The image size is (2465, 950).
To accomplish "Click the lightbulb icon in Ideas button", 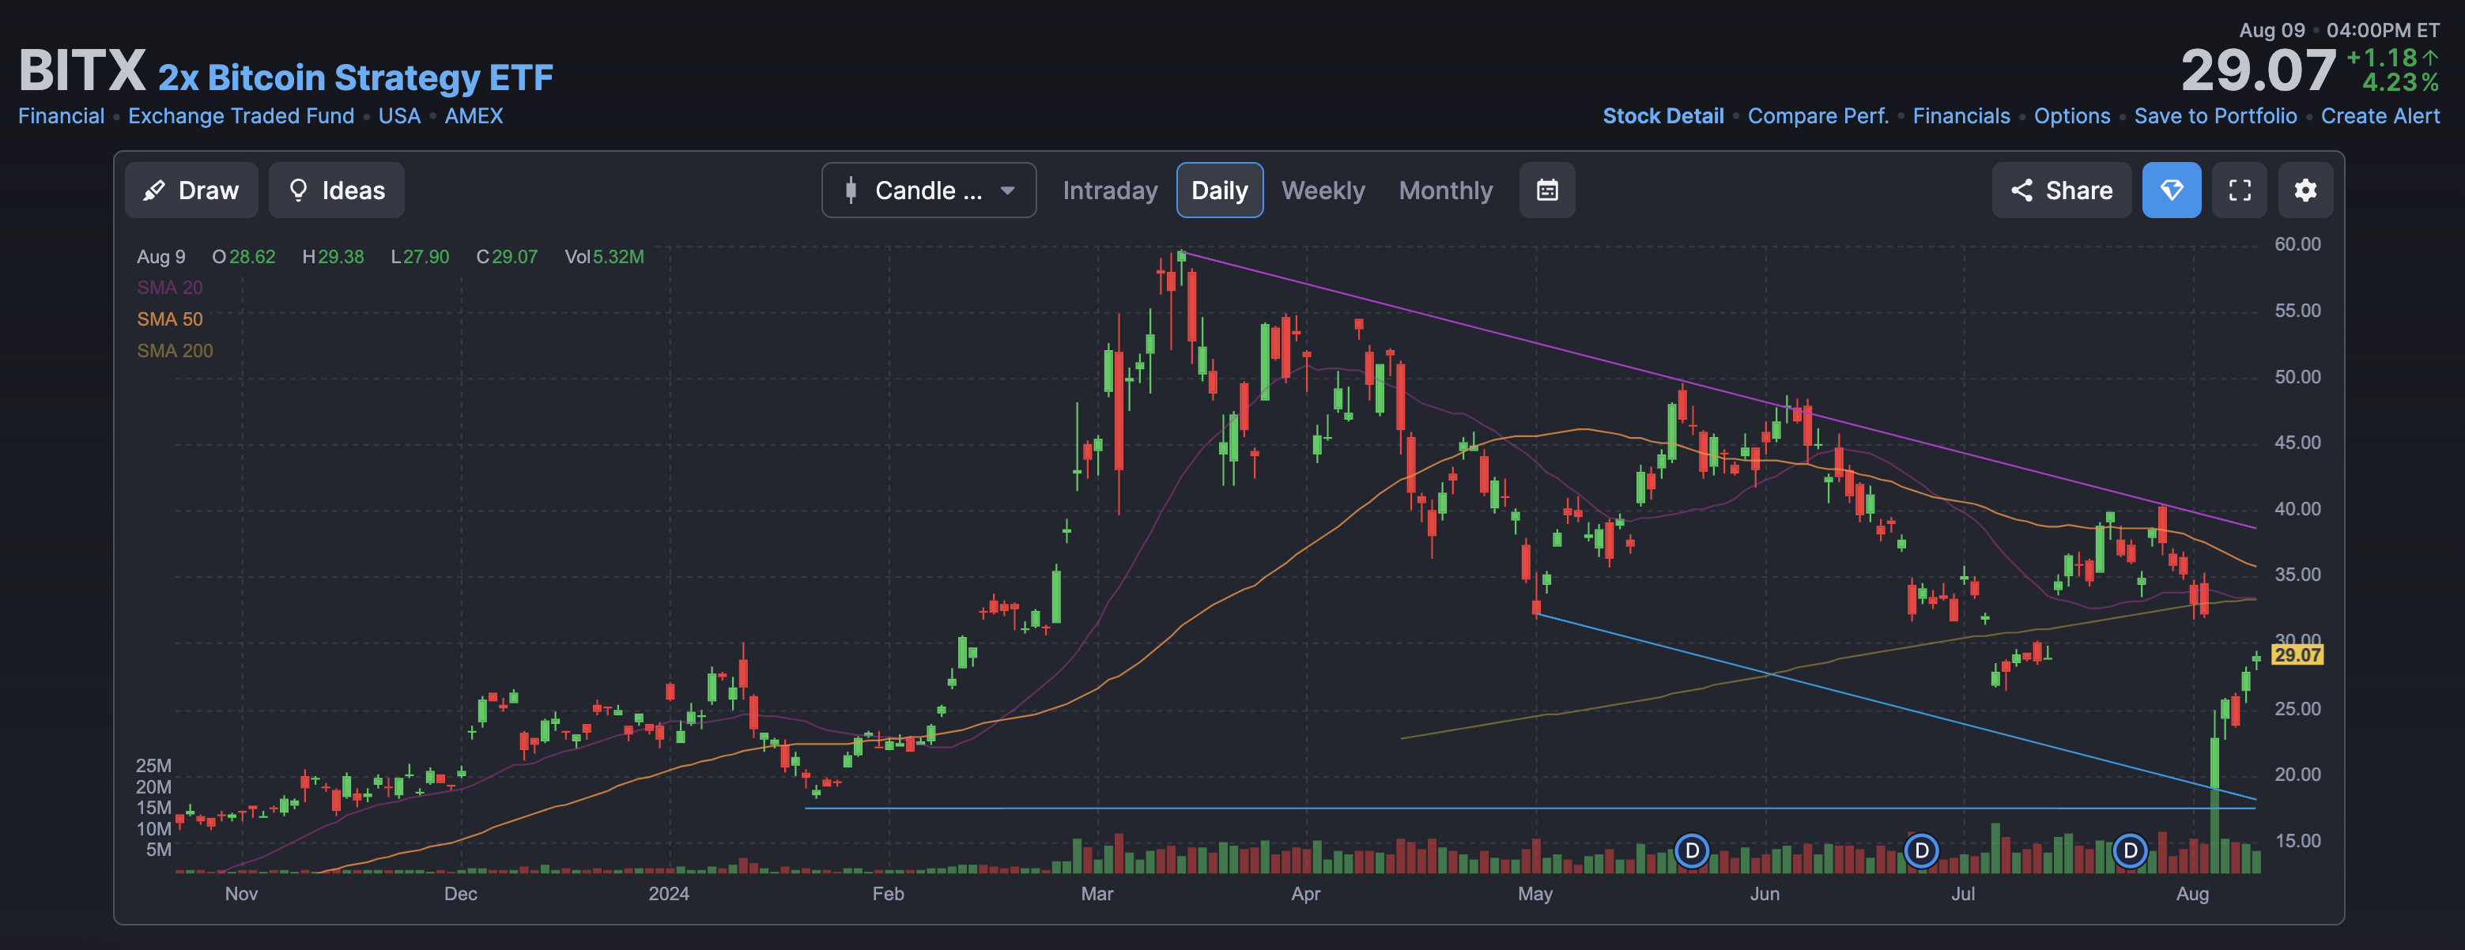I will (x=297, y=190).
